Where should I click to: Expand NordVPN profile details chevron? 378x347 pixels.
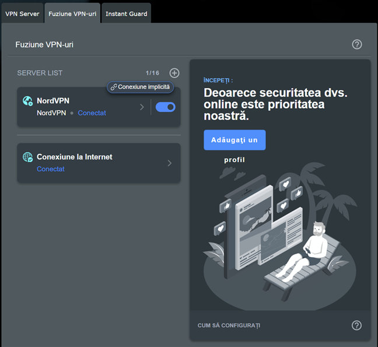tap(141, 107)
